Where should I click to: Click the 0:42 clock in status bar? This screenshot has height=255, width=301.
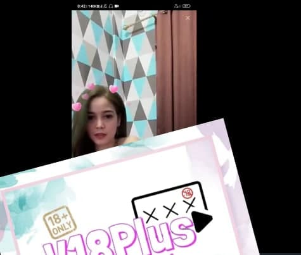[x=81, y=6]
